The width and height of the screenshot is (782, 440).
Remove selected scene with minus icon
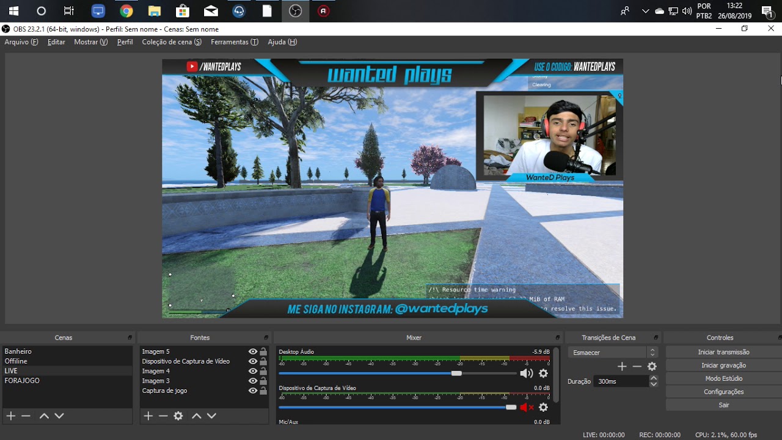pyautogui.click(x=26, y=416)
